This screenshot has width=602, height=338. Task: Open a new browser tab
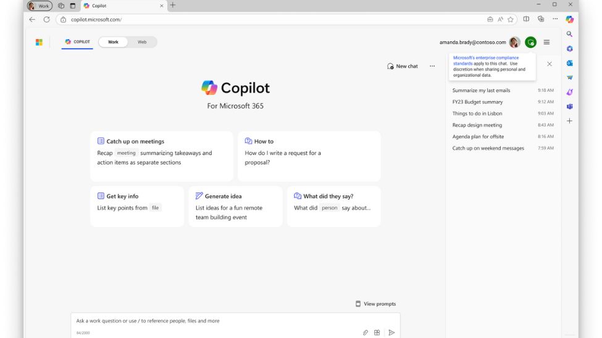pyautogui.click(x=173, y=5)
